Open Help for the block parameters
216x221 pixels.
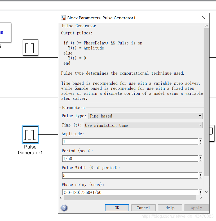point(170,208)
